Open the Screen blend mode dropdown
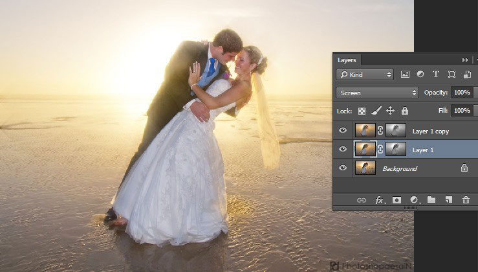This screenshot has width=478, height=272. pyautogui.click(x=378, y=93)
